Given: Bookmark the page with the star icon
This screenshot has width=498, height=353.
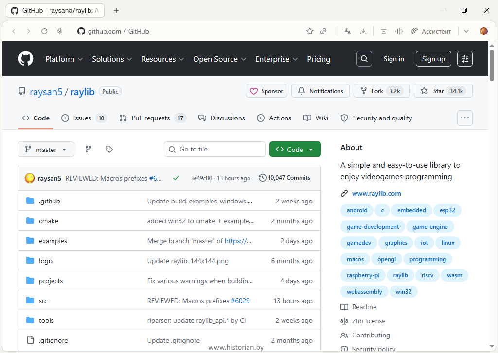Looking at the screenshot, I should (x=310, y=31).
